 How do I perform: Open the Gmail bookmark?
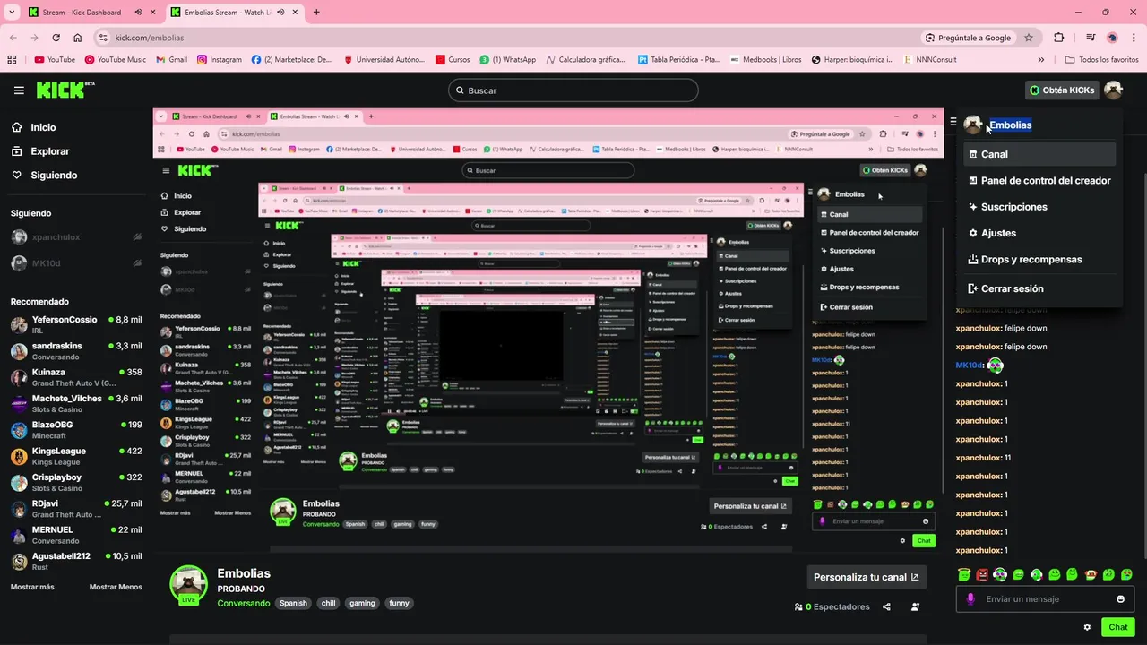click(x=172, y=60)
